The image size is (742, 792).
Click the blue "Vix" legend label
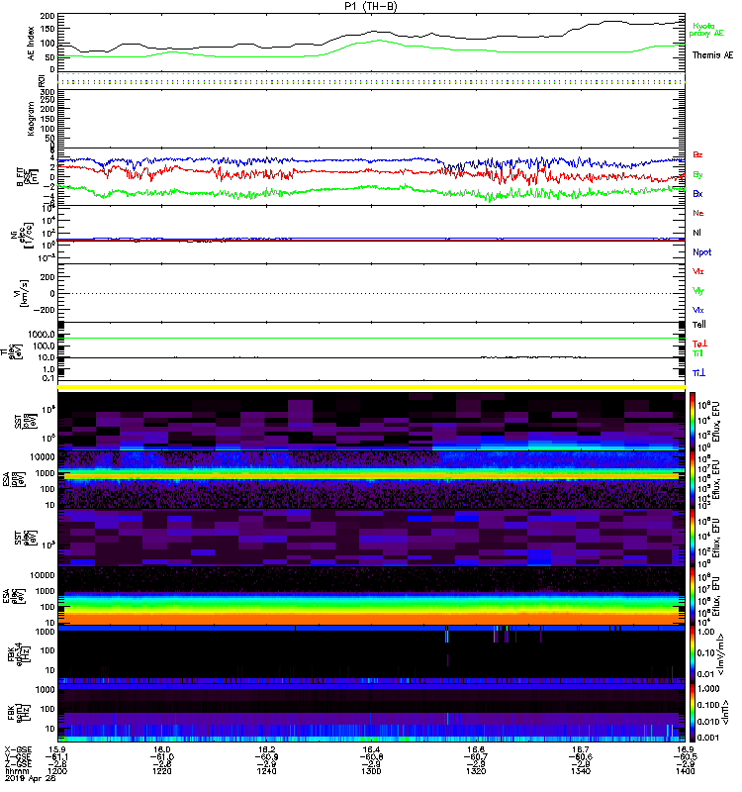click(697, 310)
